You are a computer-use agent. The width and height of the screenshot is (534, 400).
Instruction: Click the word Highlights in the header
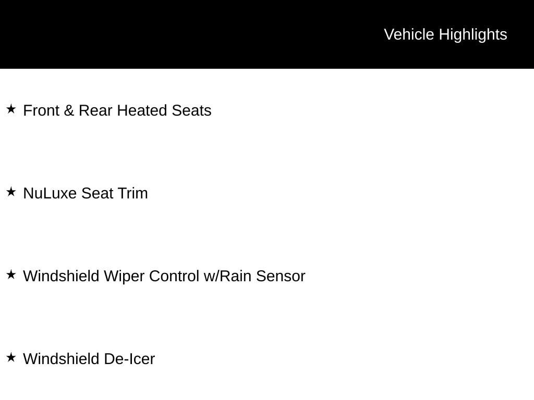click(473, 35)
